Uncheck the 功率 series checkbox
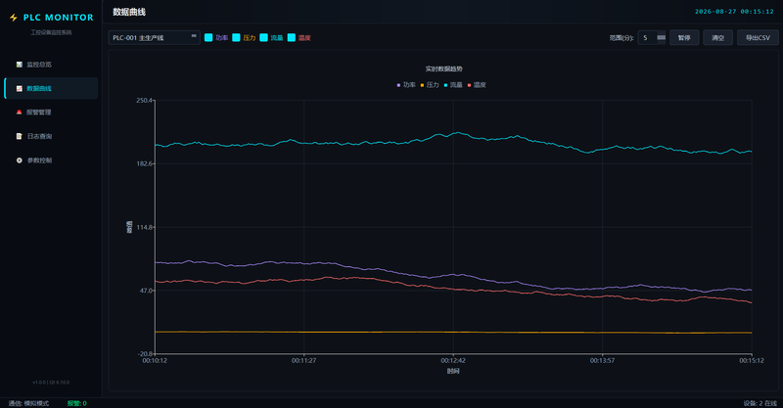Screen dimensions: 783x408 tap(208, 37)
